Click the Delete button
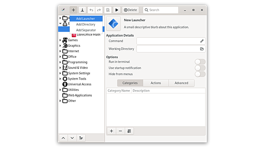The image size is (265, 149). click(130, 10)
